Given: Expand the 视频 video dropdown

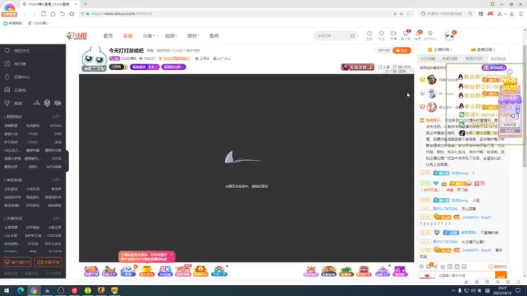Looking at the screenshot, I should point(171,36).
